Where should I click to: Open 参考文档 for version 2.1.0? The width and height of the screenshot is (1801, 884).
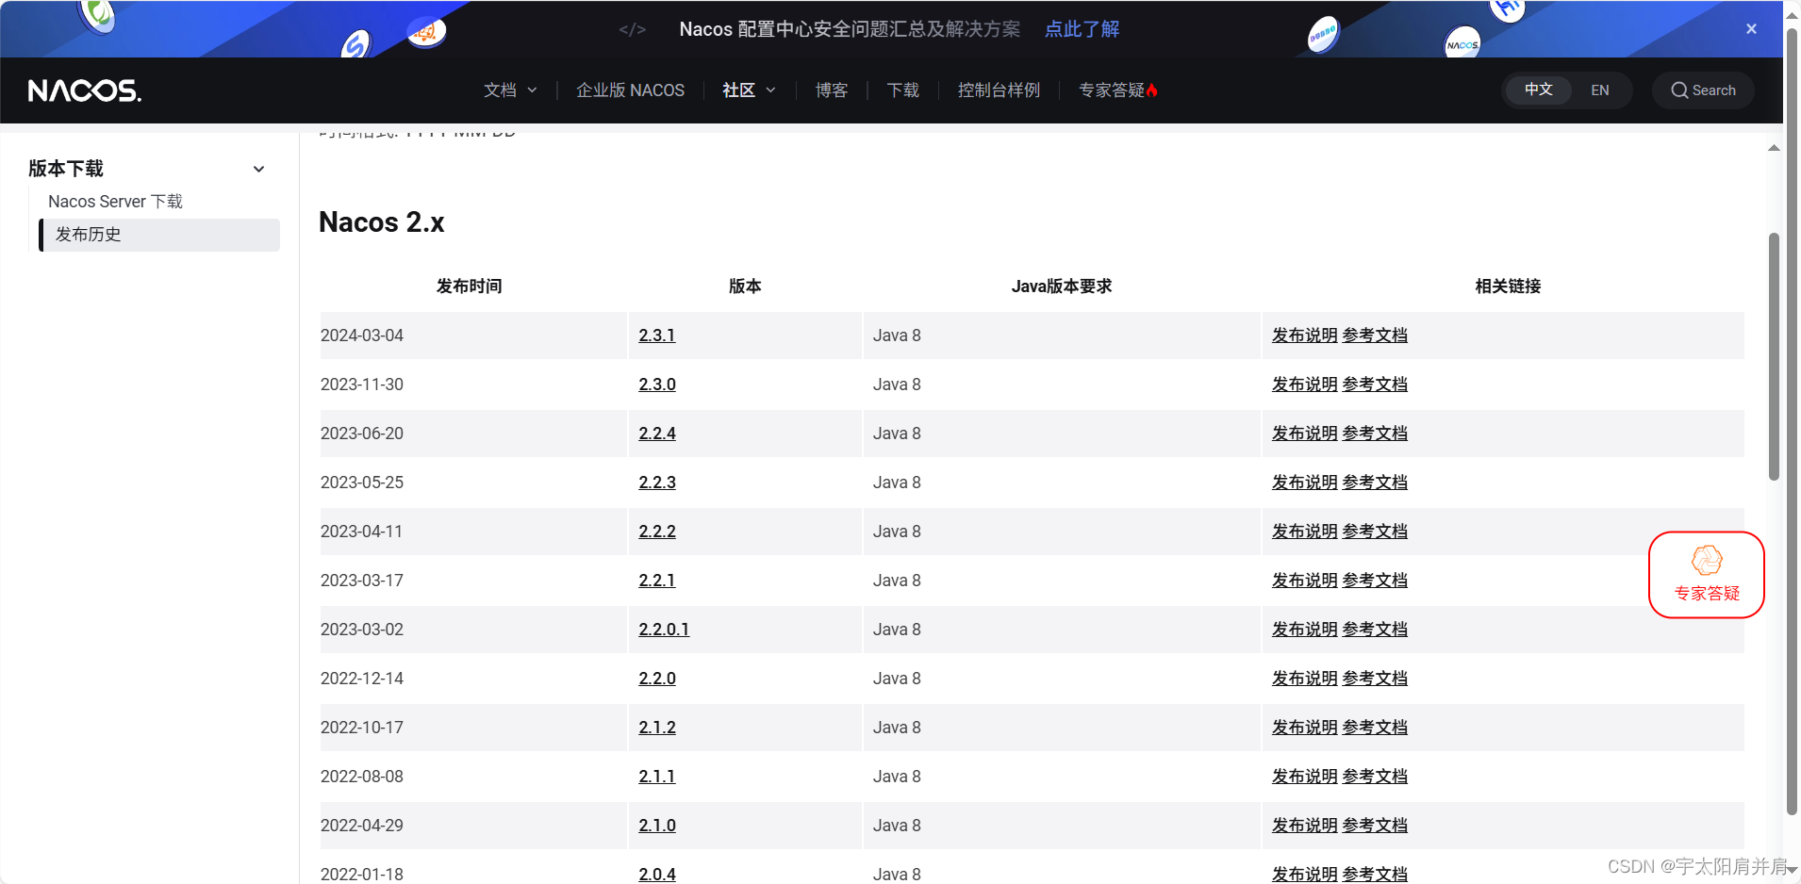(x=1375, y=826)
